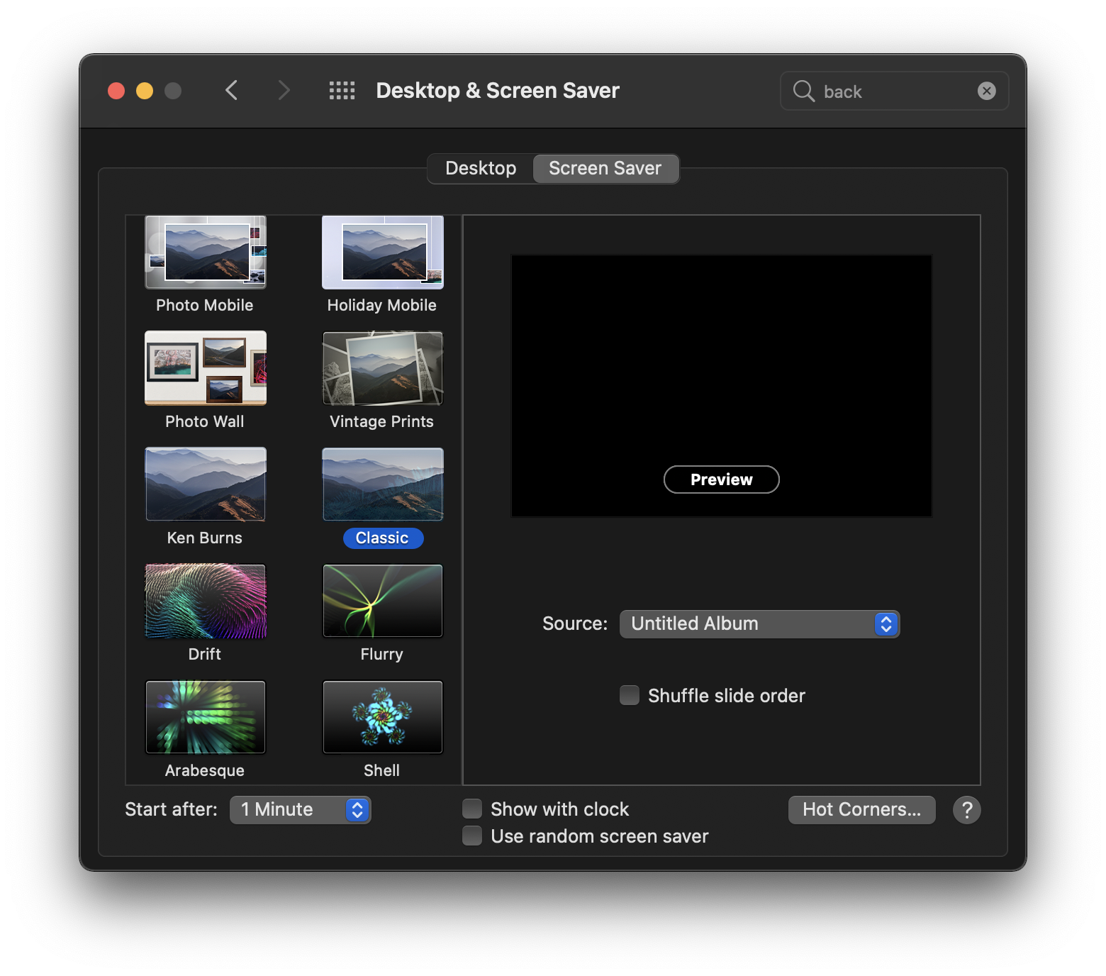The width and height of the screenshot is (1106, 976).
Task: Open the Start after time dropdown
Action: (300, 810)
